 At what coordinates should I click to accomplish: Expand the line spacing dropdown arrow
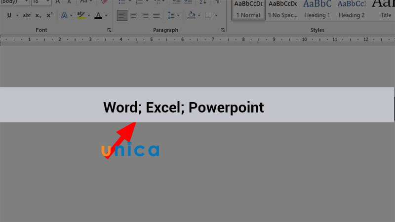click(178, 15)
